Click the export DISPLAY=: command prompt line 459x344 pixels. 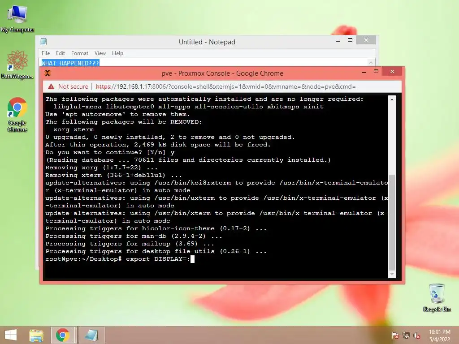120,259
